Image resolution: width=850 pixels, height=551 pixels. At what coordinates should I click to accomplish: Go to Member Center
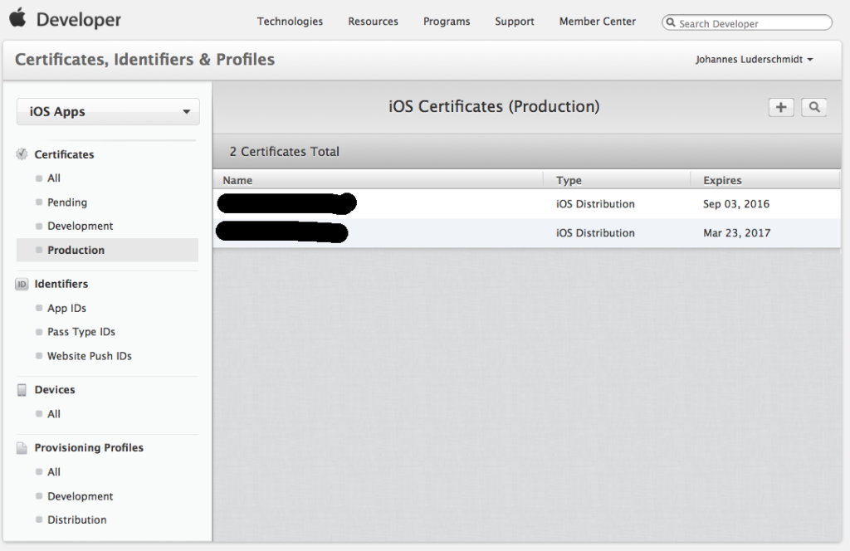(x=598, y=22)
